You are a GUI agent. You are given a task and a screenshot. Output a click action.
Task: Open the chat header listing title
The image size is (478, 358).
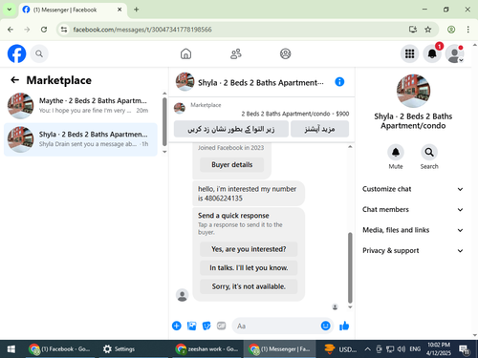coord(261,83)
